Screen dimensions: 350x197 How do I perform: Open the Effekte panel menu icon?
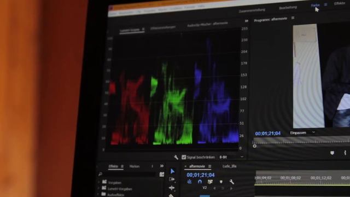click(122, 166)
